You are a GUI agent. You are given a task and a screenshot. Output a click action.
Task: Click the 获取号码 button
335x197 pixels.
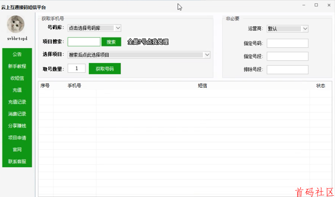tap(105, 69)
